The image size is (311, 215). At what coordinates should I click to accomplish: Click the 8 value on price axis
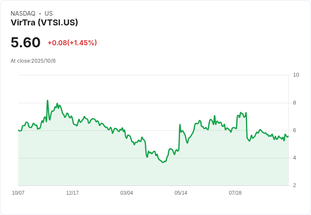[295, 103]
